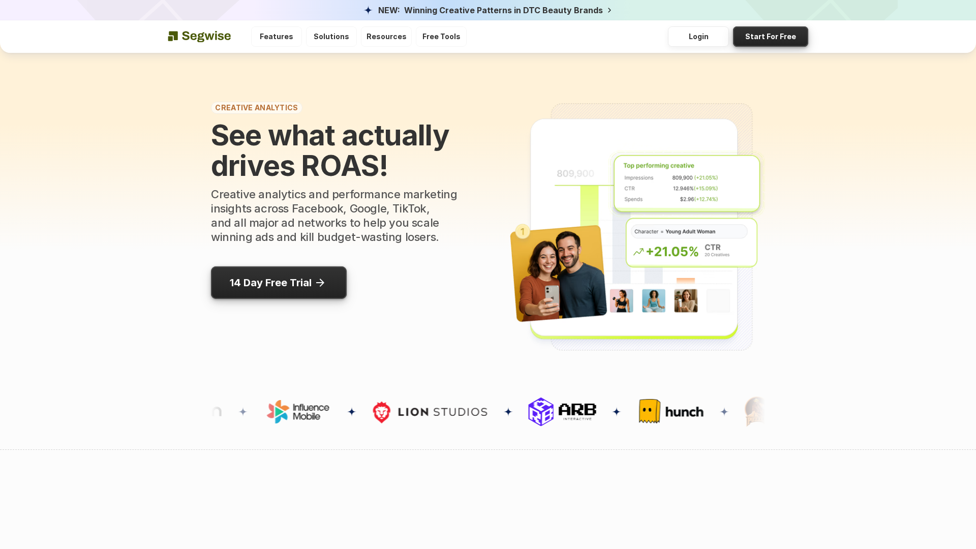Click the Lion Studios logo
The width and height of the screenshot is (976, 549).
pos(430,412)
